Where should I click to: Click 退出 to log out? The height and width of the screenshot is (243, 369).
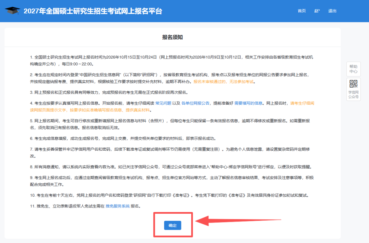click(x=332, y=11)
